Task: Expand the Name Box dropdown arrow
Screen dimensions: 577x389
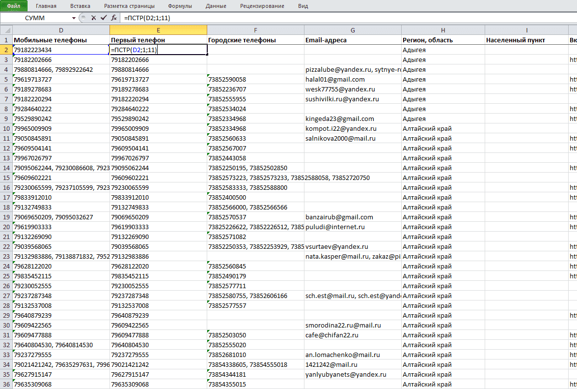Action: [x=74, y=18]
